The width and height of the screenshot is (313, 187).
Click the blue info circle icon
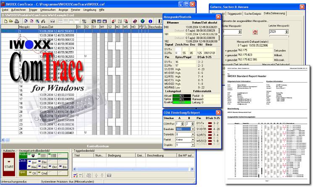(150, 21)
